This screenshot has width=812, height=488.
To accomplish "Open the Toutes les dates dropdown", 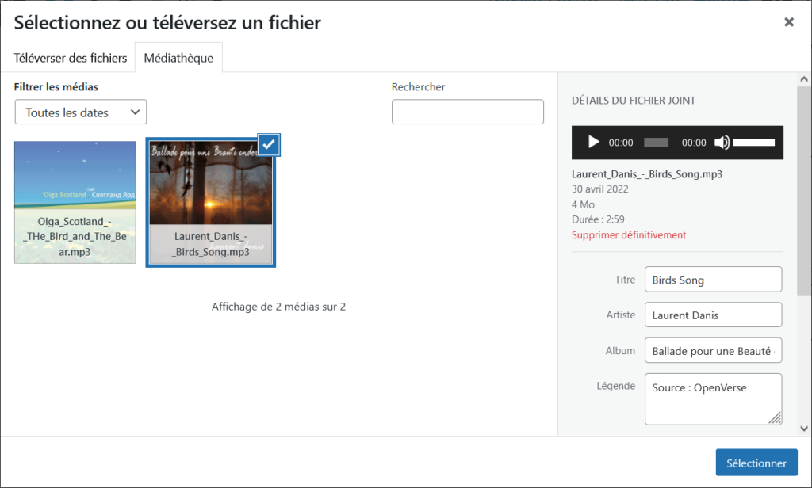I will coord(81,112).
